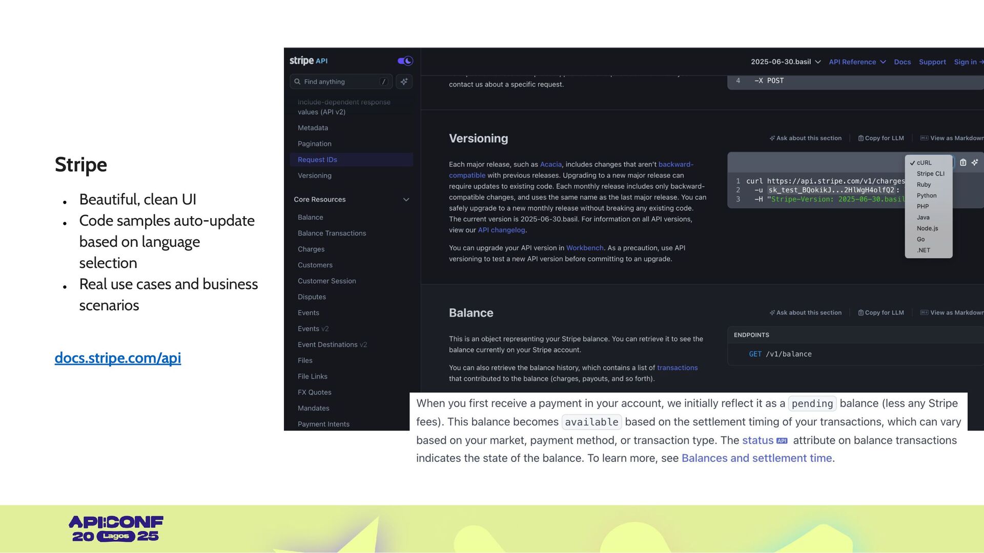Open FX Quotes in the sidebar
The width and height of the screenshot is (984, 553).
[x=314, y=392]
